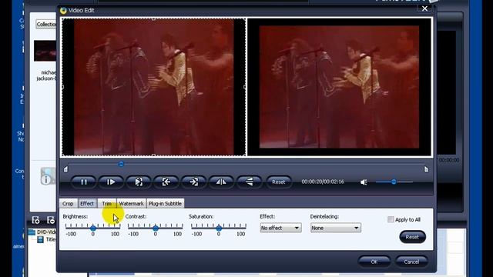This screenshot has height=277, width=493.
Task: Click Reset next to playback controls
Action: pyautogui.click(x=279, y=182)
